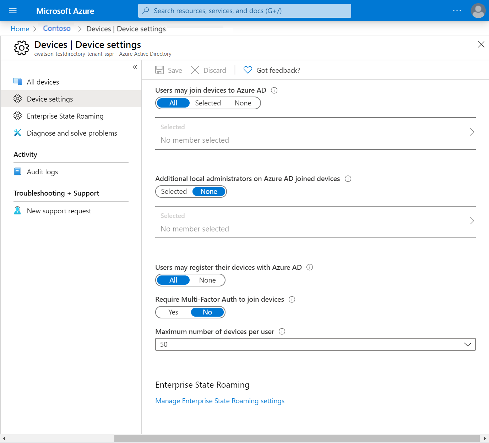The height and width of the screenshot is (443, 489).
Task: Show info for Users may join devices
Action: (274, 90)
